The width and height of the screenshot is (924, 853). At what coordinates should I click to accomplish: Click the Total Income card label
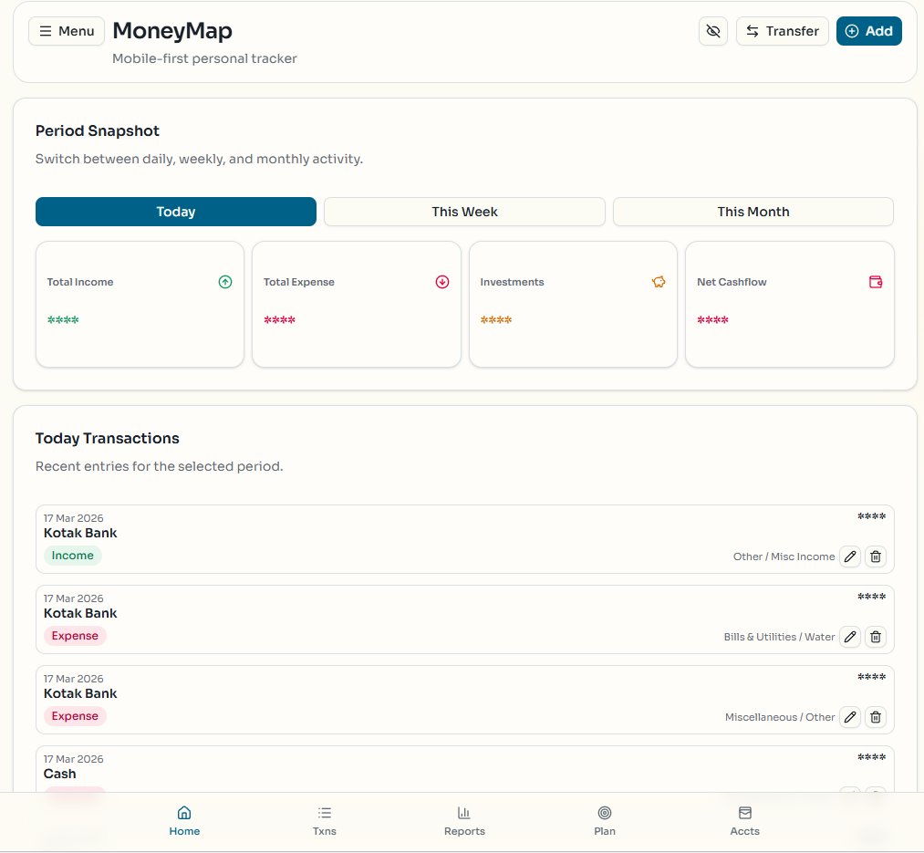coord(80,282)
